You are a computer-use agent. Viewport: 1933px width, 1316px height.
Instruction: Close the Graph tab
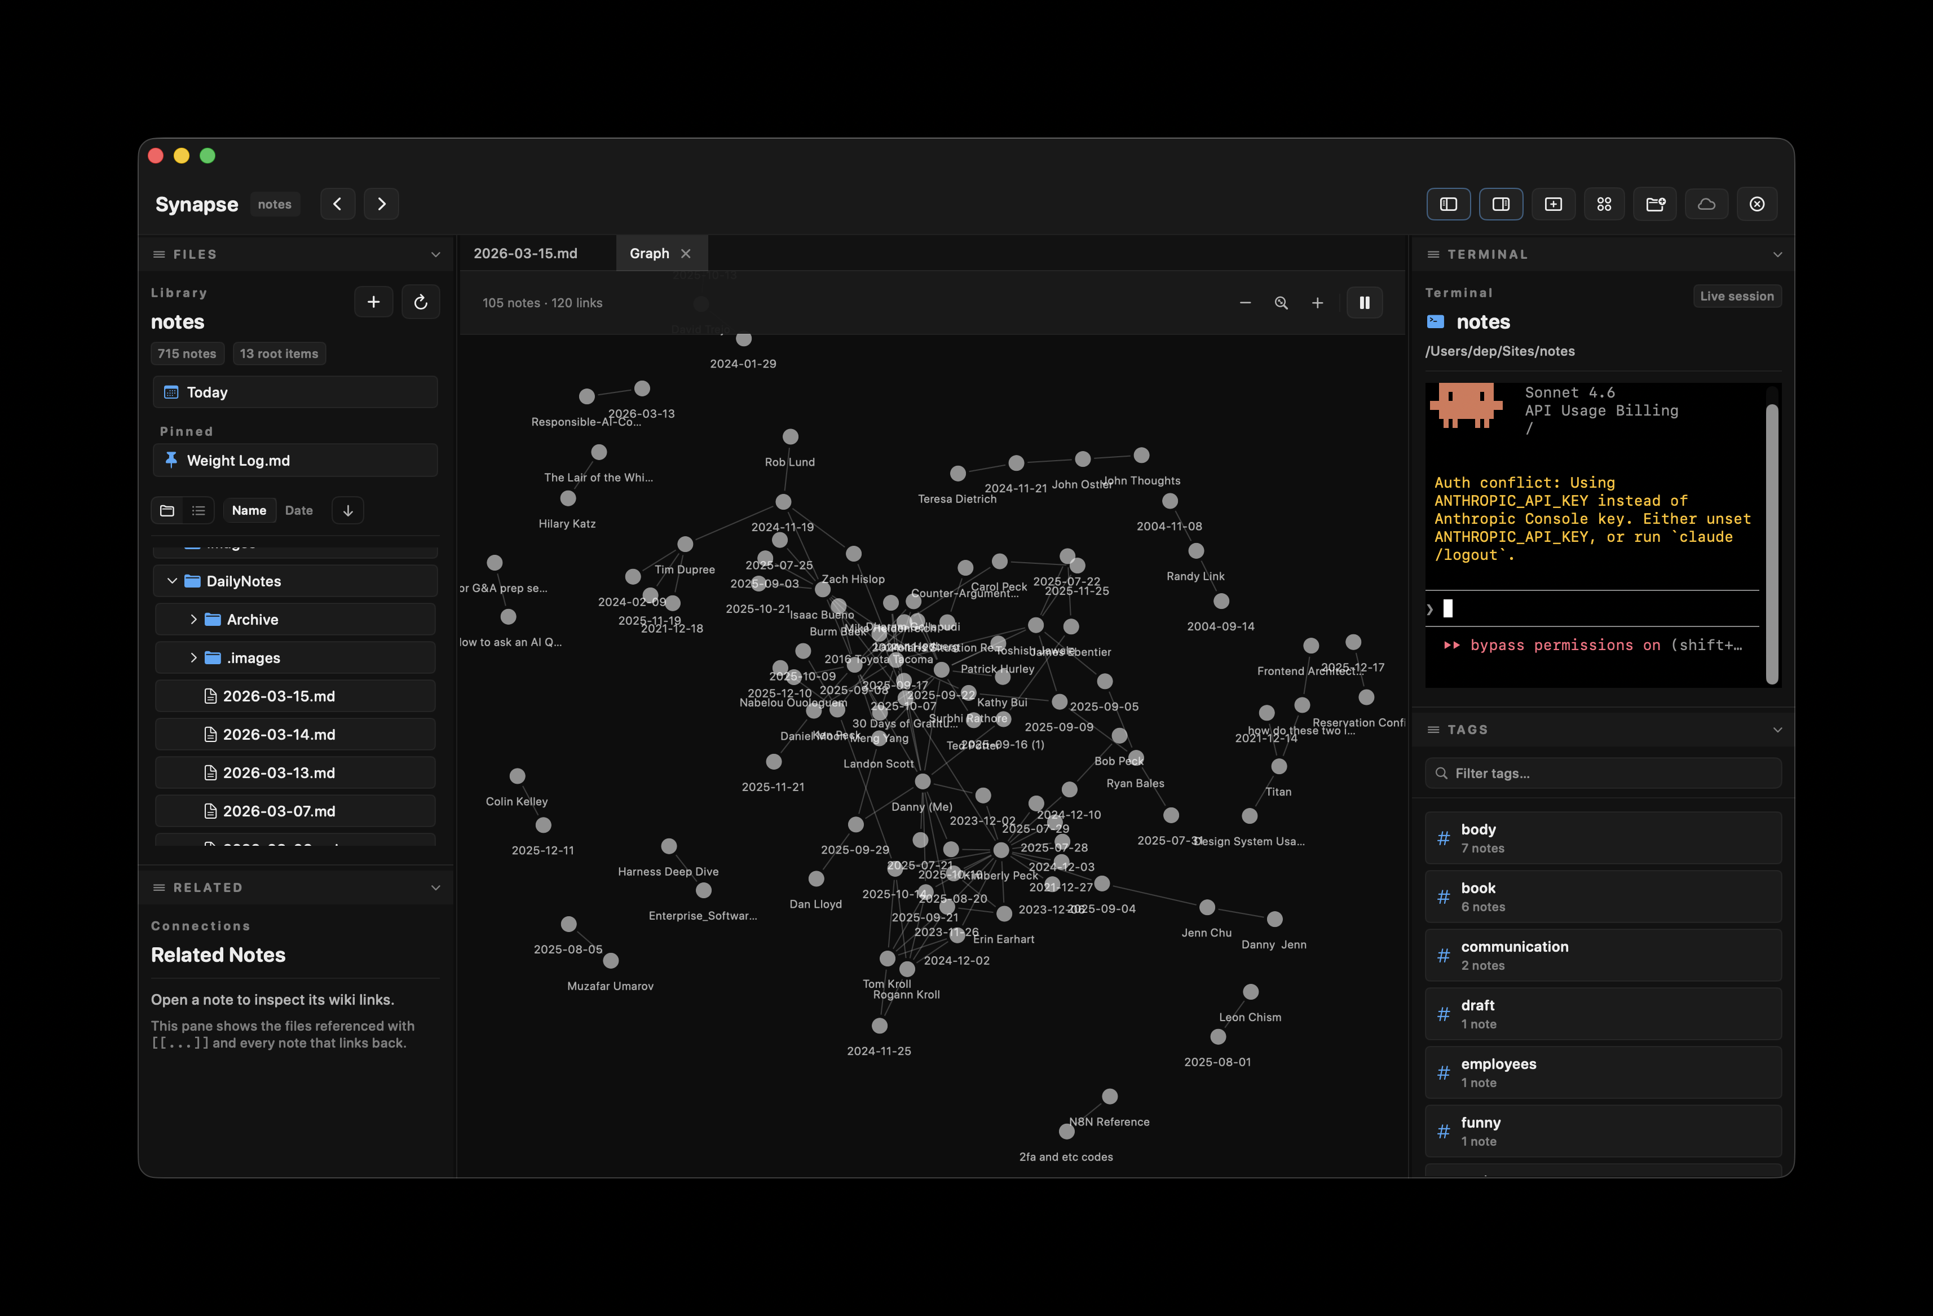[x=686, y=254]
